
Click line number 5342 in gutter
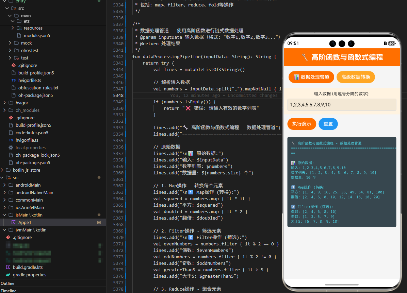118,56
